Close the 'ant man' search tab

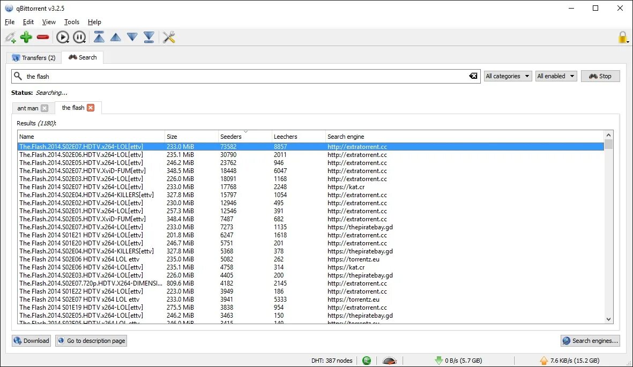pos(44,108)
